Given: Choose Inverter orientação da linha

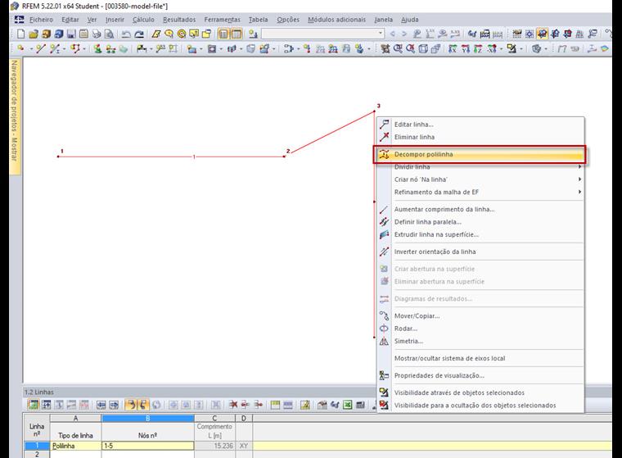Looking at the screenshot, I should point(480,252).
